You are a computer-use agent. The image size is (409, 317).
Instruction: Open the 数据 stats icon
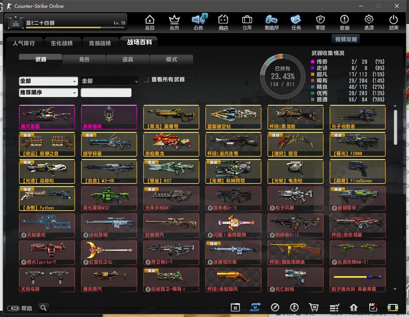pos(345,22)
